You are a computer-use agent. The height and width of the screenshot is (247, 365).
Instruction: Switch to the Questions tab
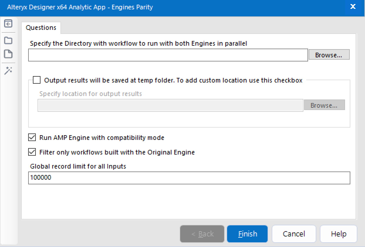41,28
